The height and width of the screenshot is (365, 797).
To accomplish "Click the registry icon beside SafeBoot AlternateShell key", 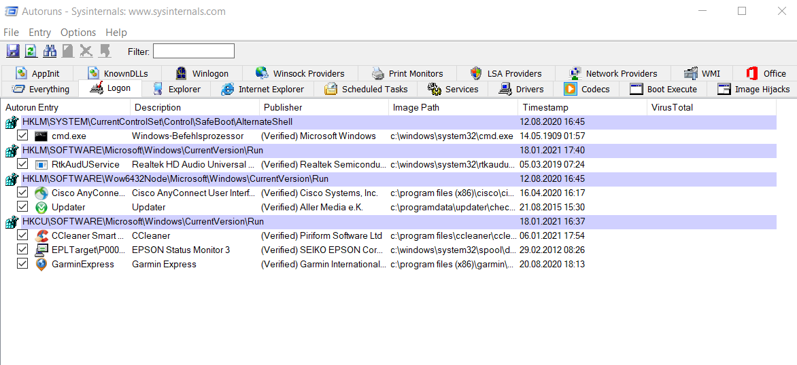I will tap(12, 121).
